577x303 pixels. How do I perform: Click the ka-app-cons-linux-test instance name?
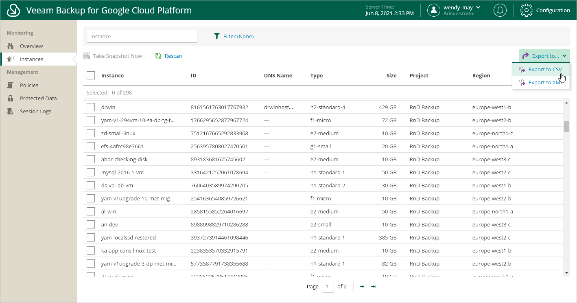tap(129, 250)
